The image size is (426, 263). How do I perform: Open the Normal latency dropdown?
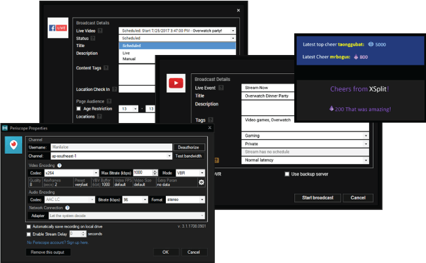(x=366, y=160)
